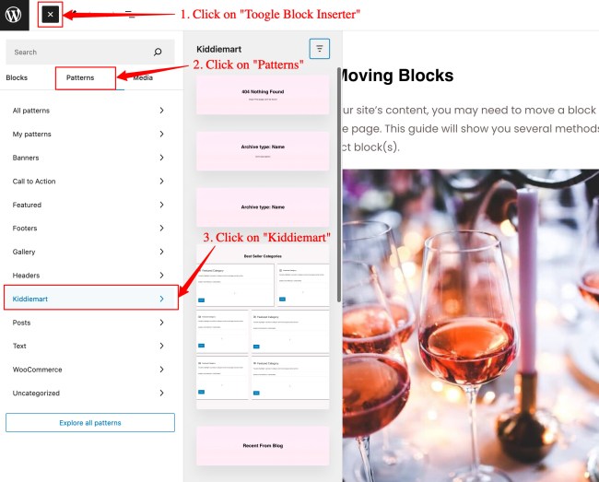Expand the All patterns category chevron
This screenshot has width=599, height=482.
pyautogui.click(x=161, y=111)
